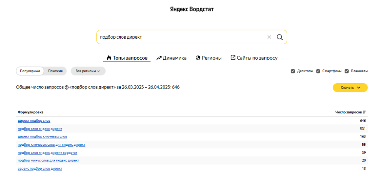The height and width of the screenshot is (184, 384).
Task: Click the Формулировка column header
Action: (x=30, y=112)
